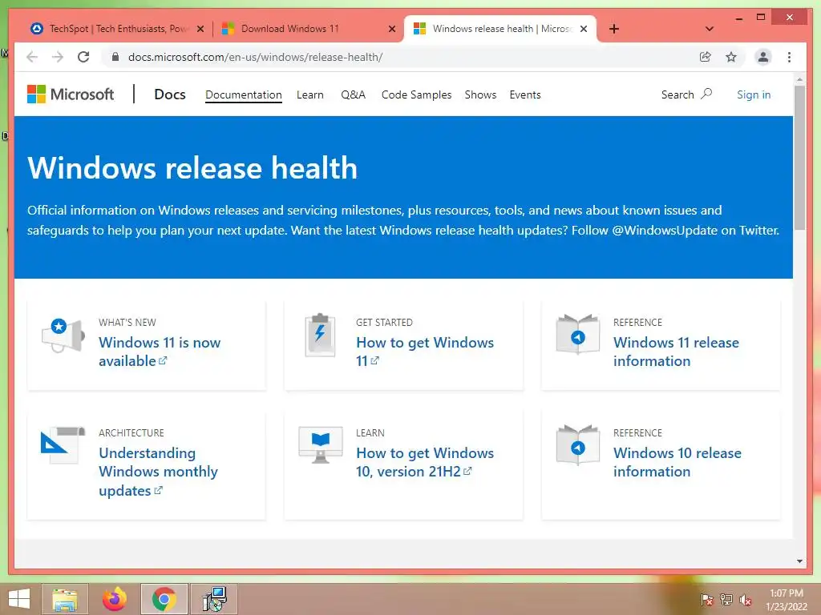Reload the page with refresh icon

(x=83, y=57)
